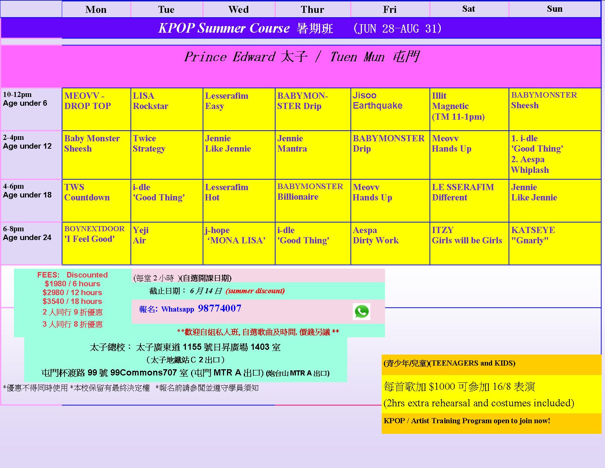Click the FEES: Discounted heading
The width and height of the screenshot is (605, 468).
click(x=72, y=275)
